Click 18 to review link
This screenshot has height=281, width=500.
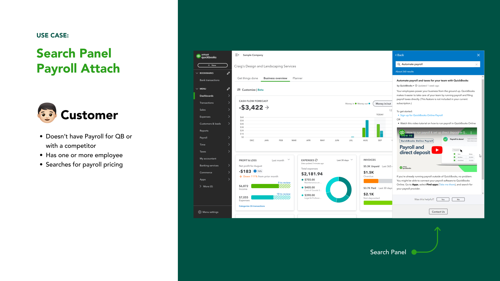tap(283, 194)
